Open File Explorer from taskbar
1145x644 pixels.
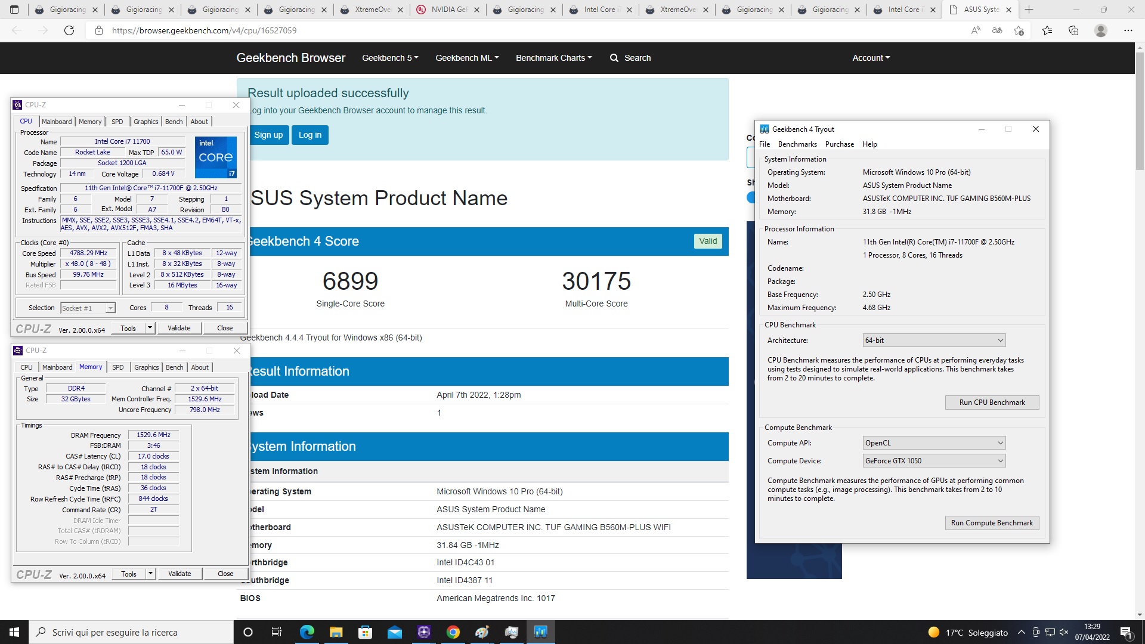tap(336, 632)
